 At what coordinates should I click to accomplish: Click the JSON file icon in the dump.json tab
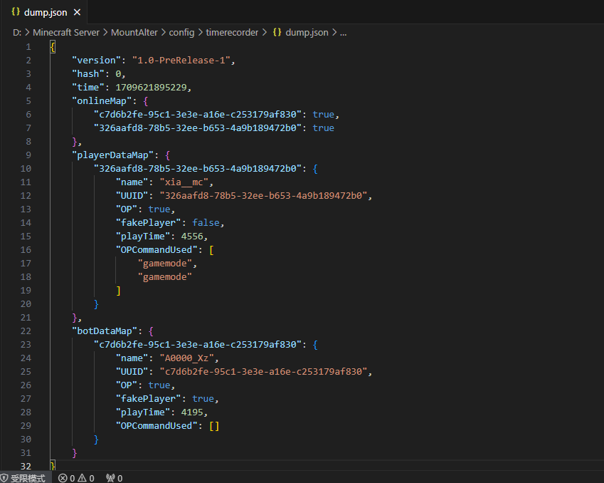coord(16,12)
